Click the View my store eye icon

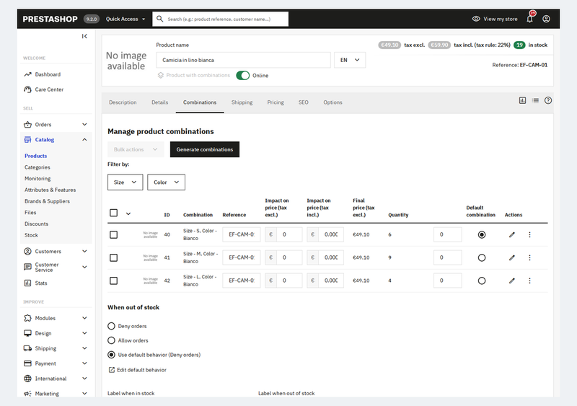476,19
